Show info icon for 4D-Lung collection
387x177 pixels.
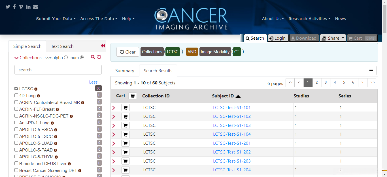point(39,96)
